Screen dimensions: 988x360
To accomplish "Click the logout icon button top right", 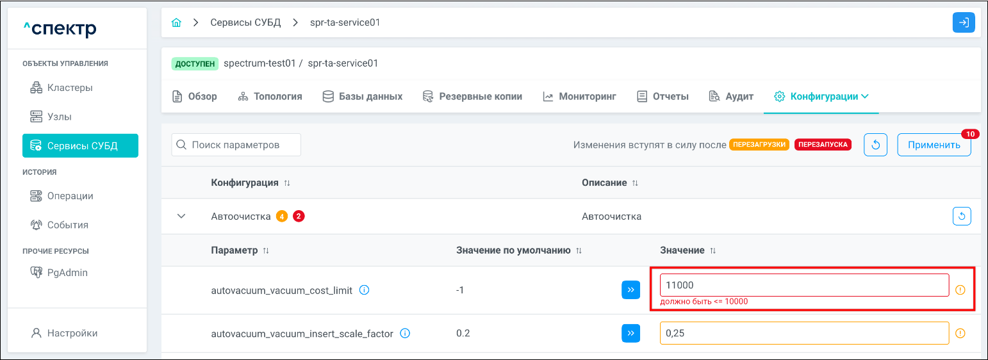I will tap(963, 22).
